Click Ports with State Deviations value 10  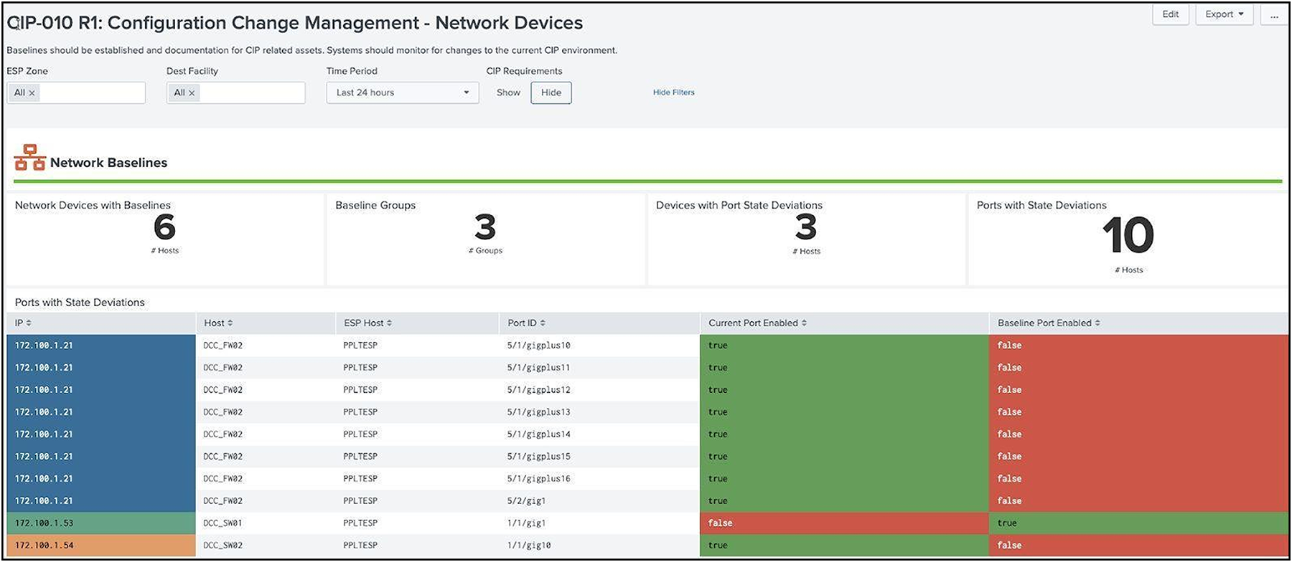(x=1128, y=236)
